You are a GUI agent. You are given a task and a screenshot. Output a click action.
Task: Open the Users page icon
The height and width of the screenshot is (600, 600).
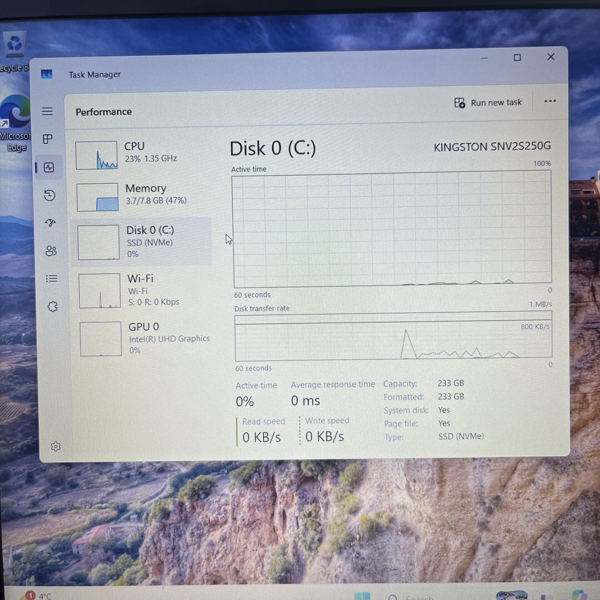click(51, 251)
